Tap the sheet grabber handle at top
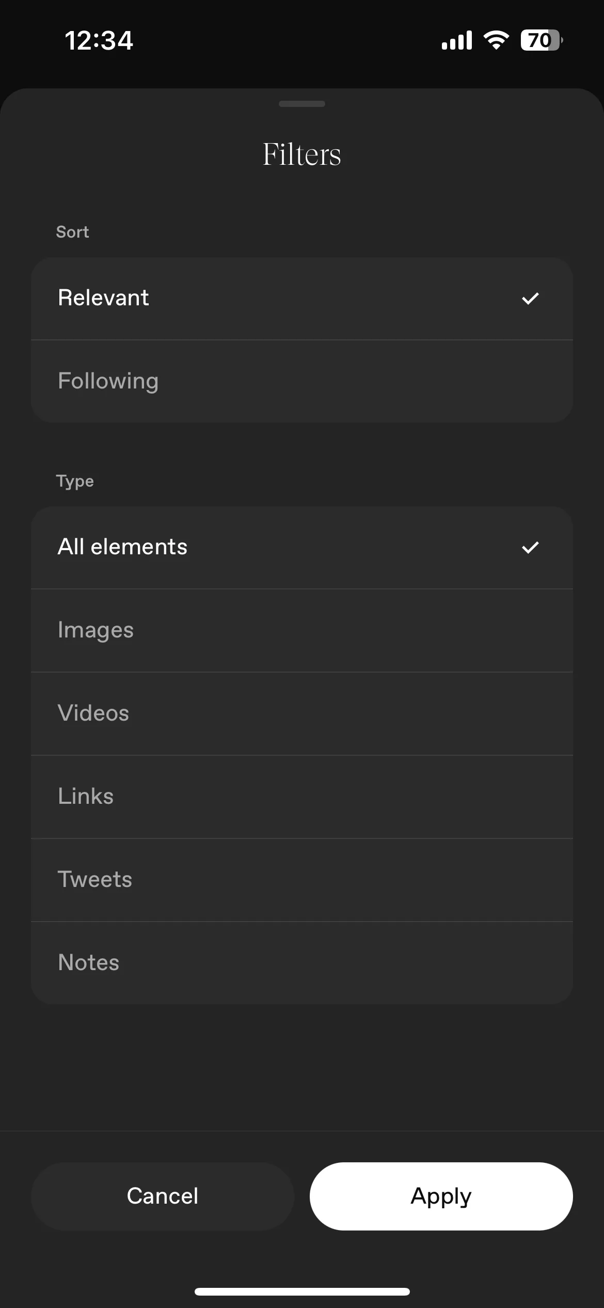Screen dimensions: 604x1308 (x=302, y=104)
